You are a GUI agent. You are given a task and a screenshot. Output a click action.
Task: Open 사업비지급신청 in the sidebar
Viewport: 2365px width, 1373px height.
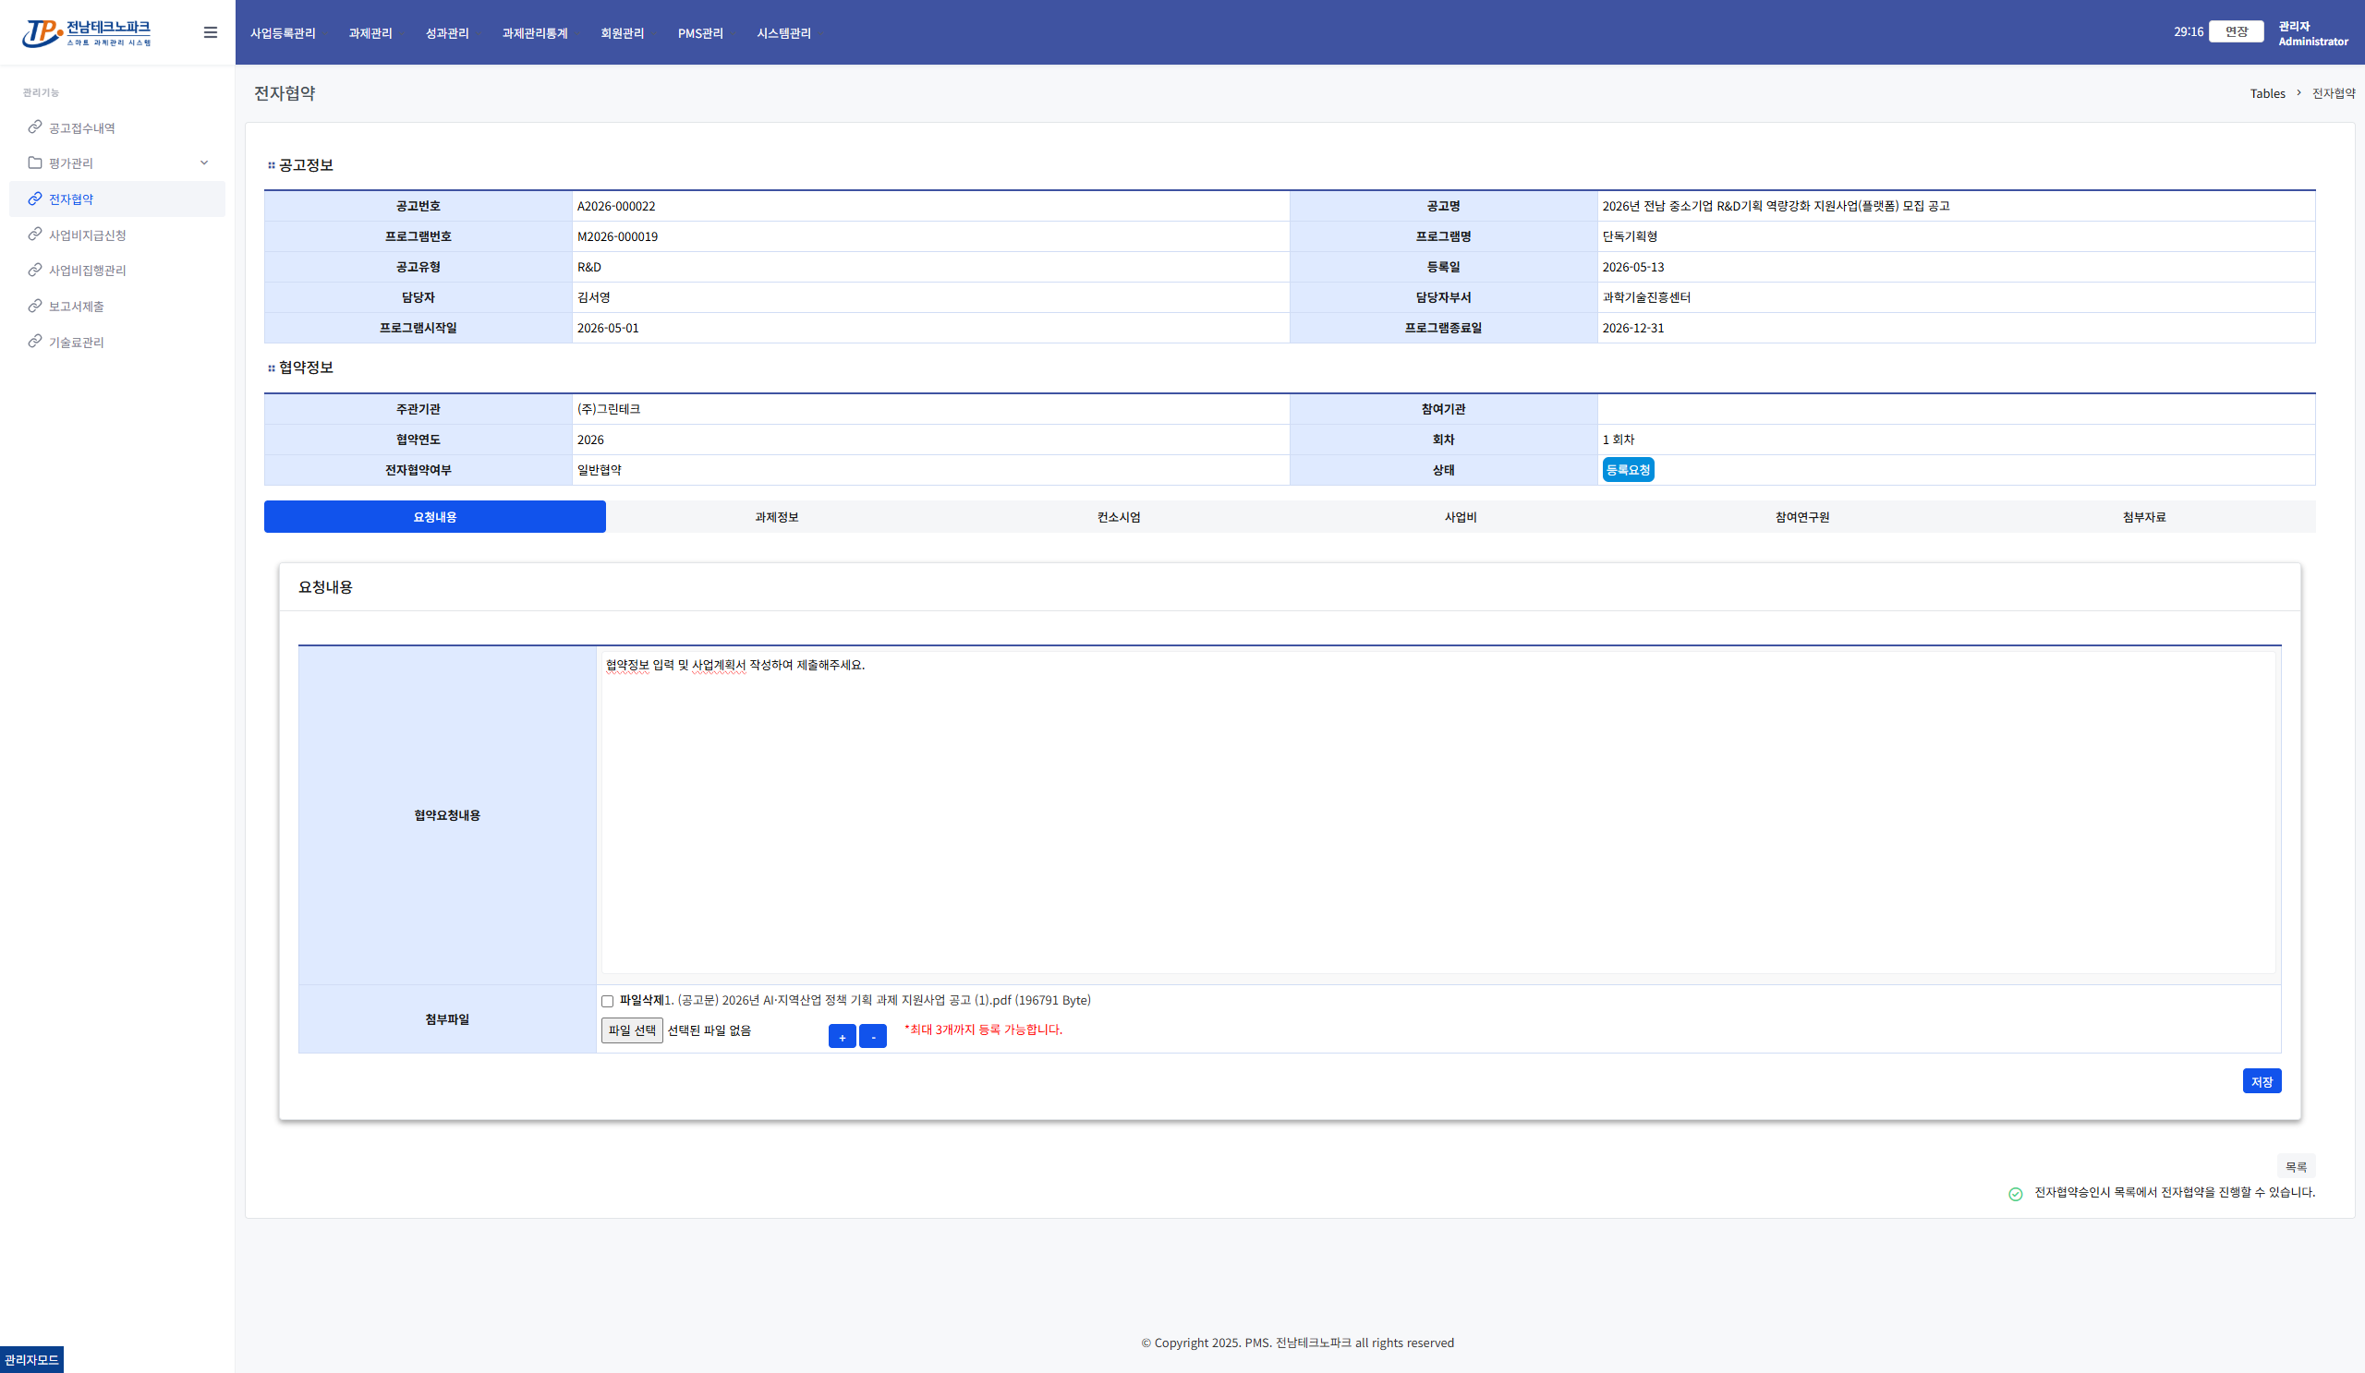[x=87, y=235]
